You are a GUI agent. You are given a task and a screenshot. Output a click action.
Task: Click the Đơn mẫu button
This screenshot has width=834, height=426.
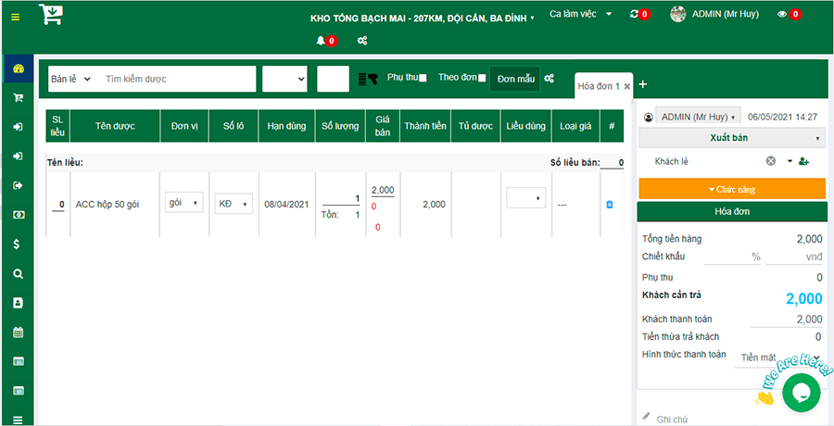coord(515,80)
